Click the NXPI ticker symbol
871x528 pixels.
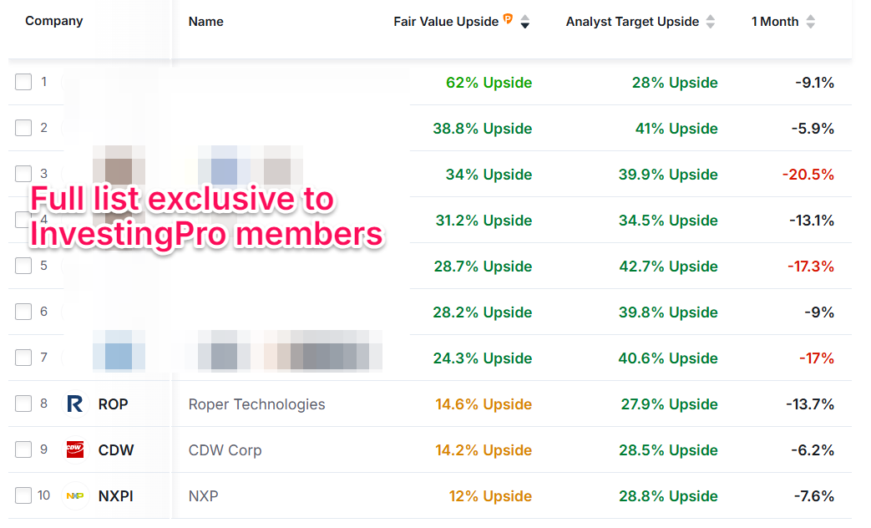pos(115,496)
